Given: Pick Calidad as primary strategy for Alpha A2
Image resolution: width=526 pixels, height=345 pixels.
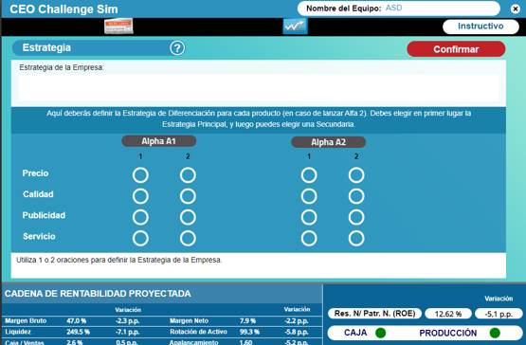Looking at the screenshot, I should (309, 196).
